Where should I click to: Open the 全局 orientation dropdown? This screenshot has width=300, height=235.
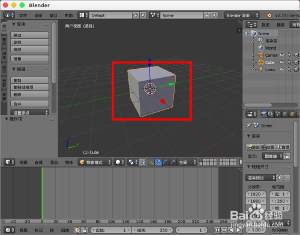click(187, 162)
